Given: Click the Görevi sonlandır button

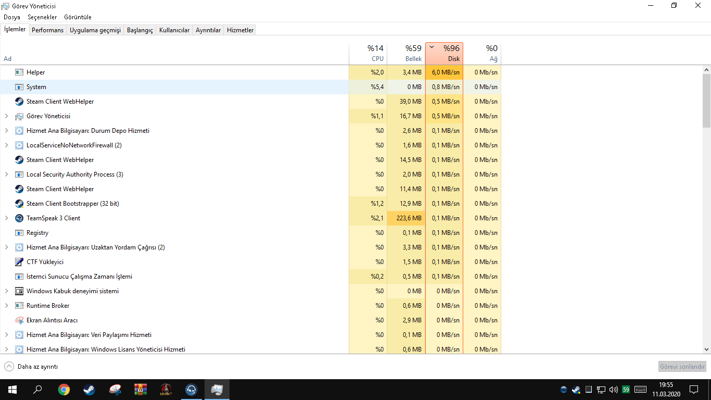Looking at the screenshot, I should (x=682, y=367).
